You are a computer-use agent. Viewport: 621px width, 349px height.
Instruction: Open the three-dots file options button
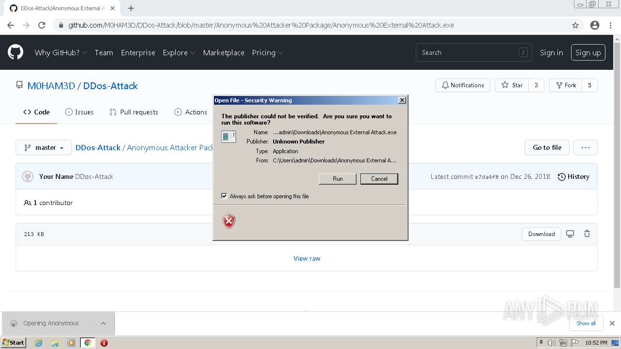click(x=586, y=147)
